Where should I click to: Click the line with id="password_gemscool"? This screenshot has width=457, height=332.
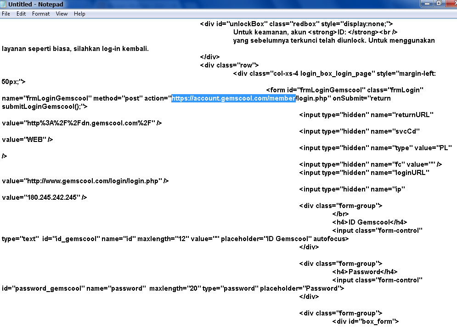(x=173, y=288)
